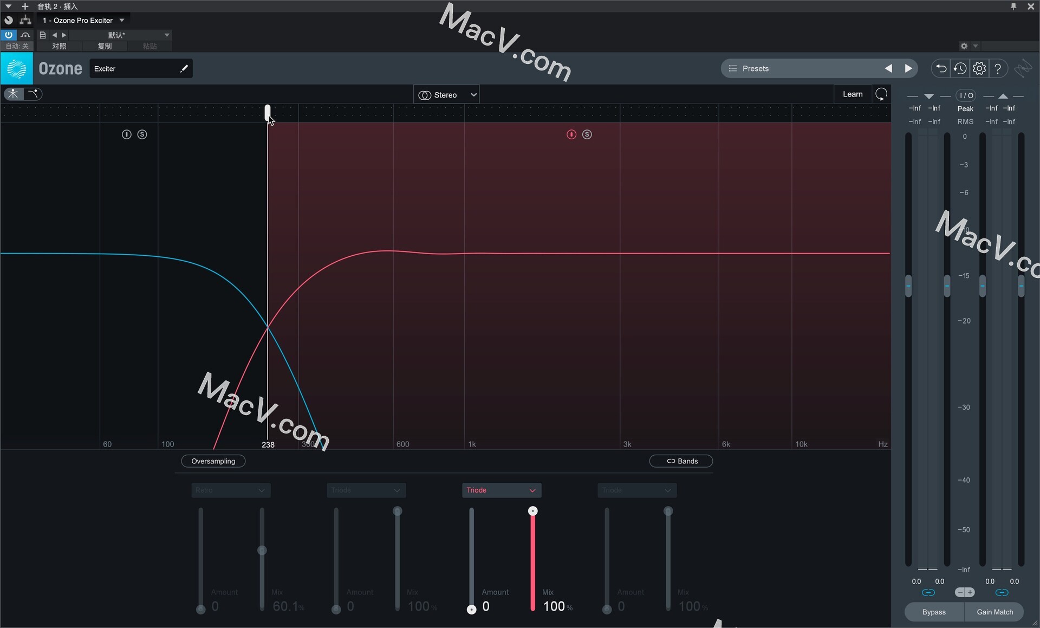Image resolution: width=1040 pixels, height=628 pixels.
Task: Click the input meter down triangle marker
Action: click(x=929, y=96)
